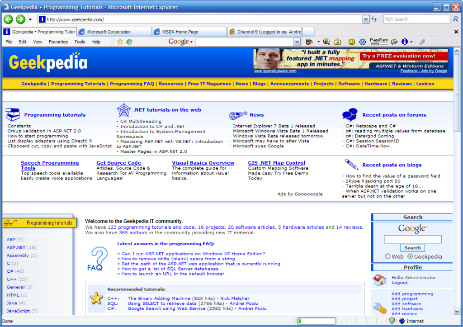The image size is (463, 327).
Task: Open the Programming FAQ navigation link
Action: pos(132,84)
